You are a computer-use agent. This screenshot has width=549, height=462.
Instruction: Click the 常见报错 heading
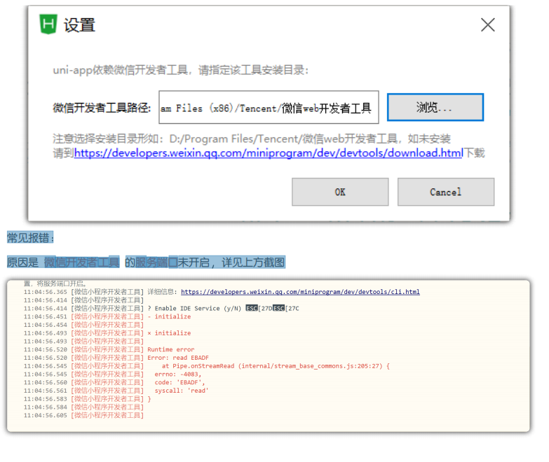click(30, 238)
